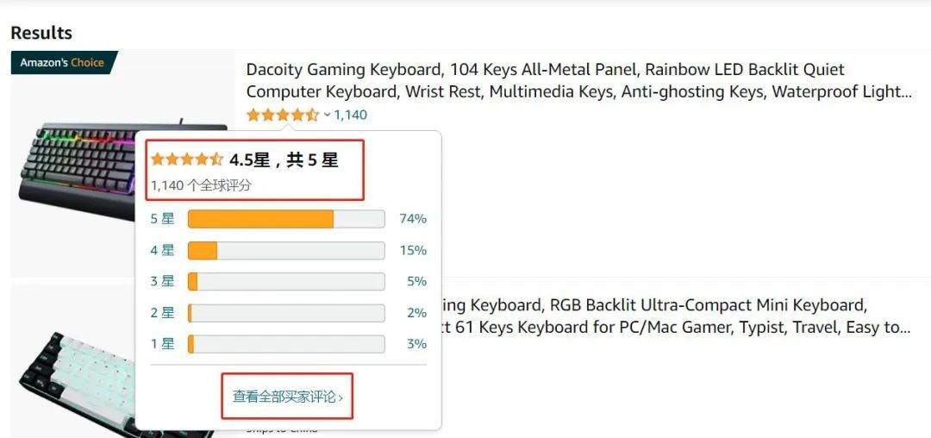Click the 74% percentage link
Image resolution: width=931 pixels, height=438 pixels.
413,219
